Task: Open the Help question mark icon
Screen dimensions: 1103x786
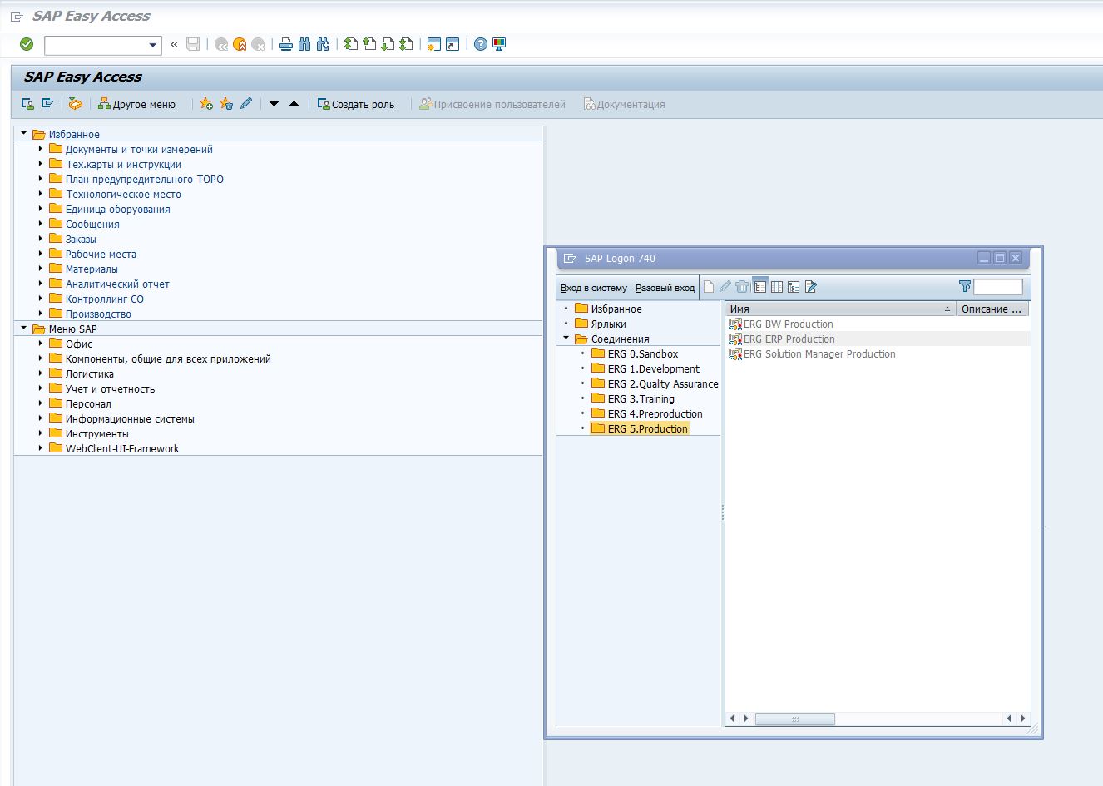Action: click(481, 44)
